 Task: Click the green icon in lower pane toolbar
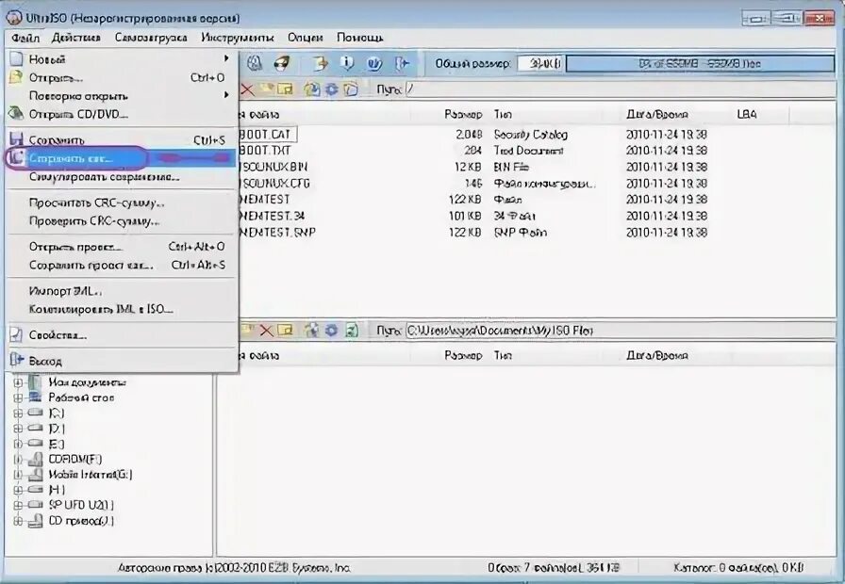point(351,330)
